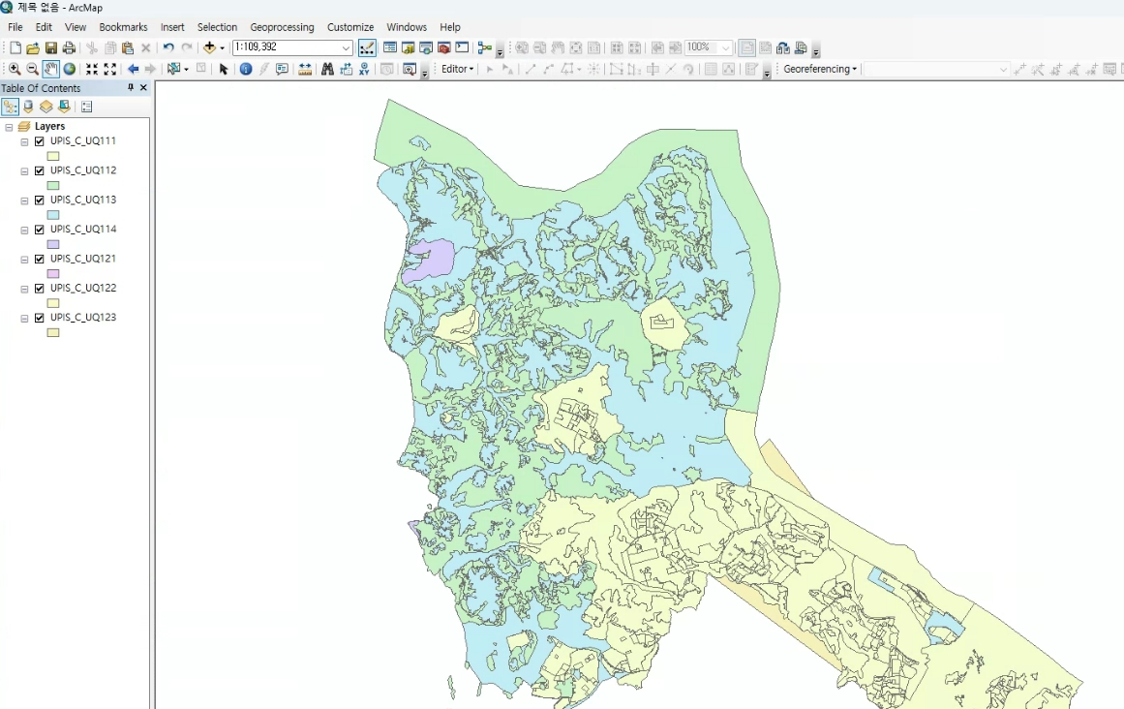Save the map document with floppy disk icon
The width and height of the screenshot is (1124, 709).
tap(49, 46)
